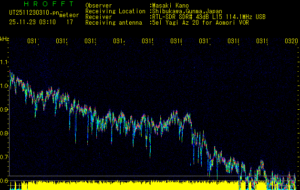This screenshot has width=300, height=190.
Task: Click the date stamp 25.11.23 03:10
Action: point(32,22)
